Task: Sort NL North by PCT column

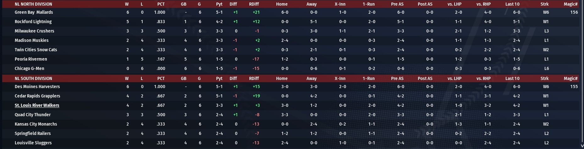Action: click(161, 4)
